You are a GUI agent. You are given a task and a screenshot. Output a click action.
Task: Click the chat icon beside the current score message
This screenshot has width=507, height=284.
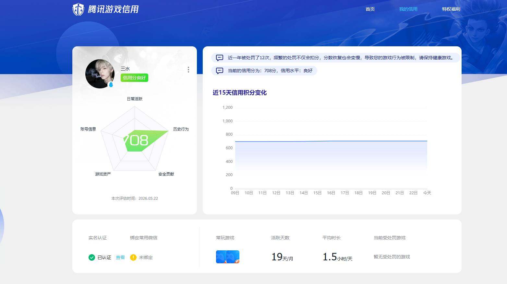coord(220,71)
